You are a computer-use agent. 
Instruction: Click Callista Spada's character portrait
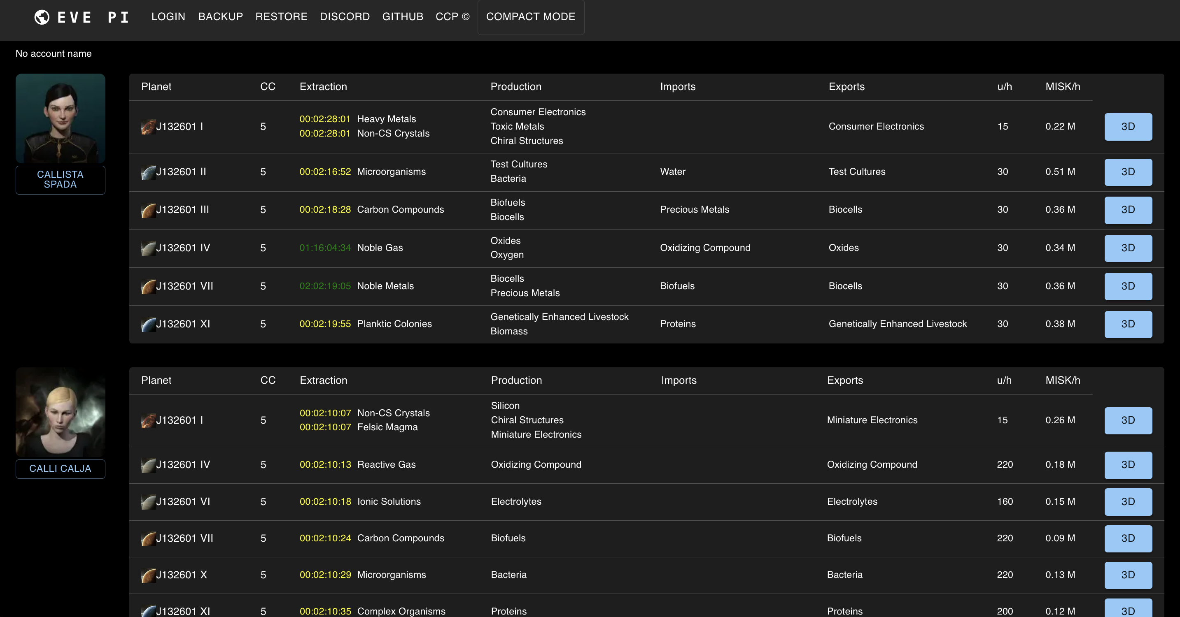[x=60, y=118]
